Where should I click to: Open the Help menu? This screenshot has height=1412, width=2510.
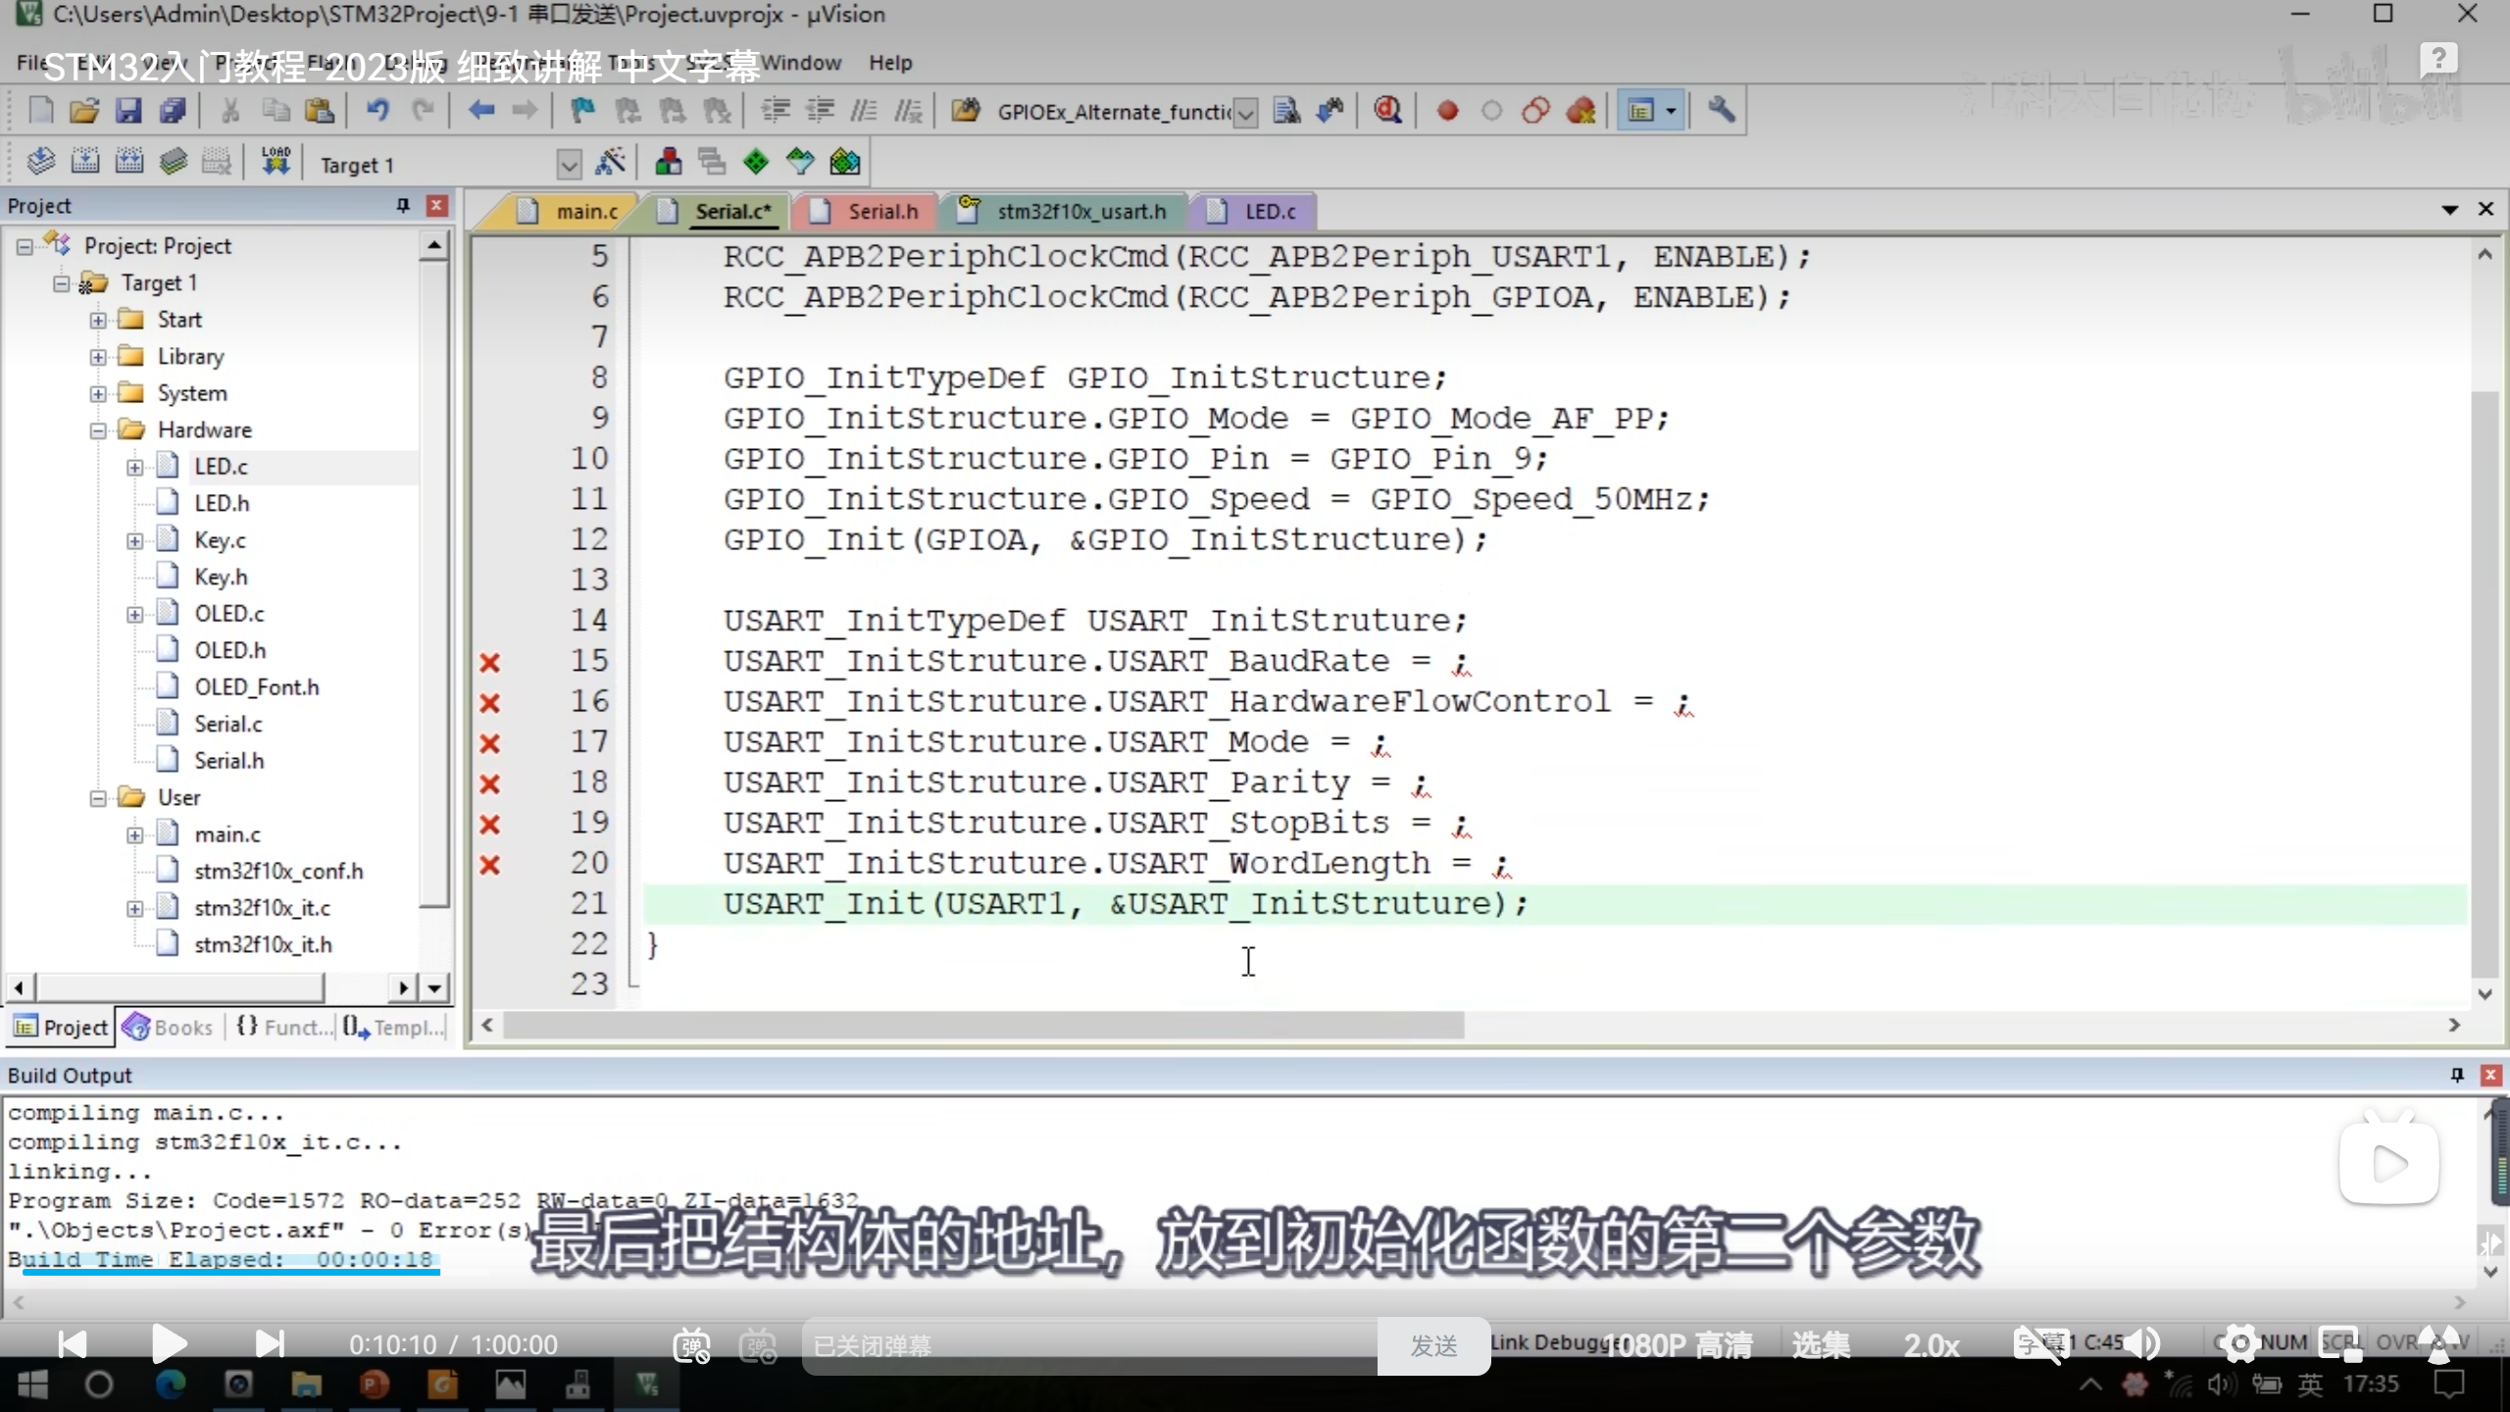(x=889, y=63)
